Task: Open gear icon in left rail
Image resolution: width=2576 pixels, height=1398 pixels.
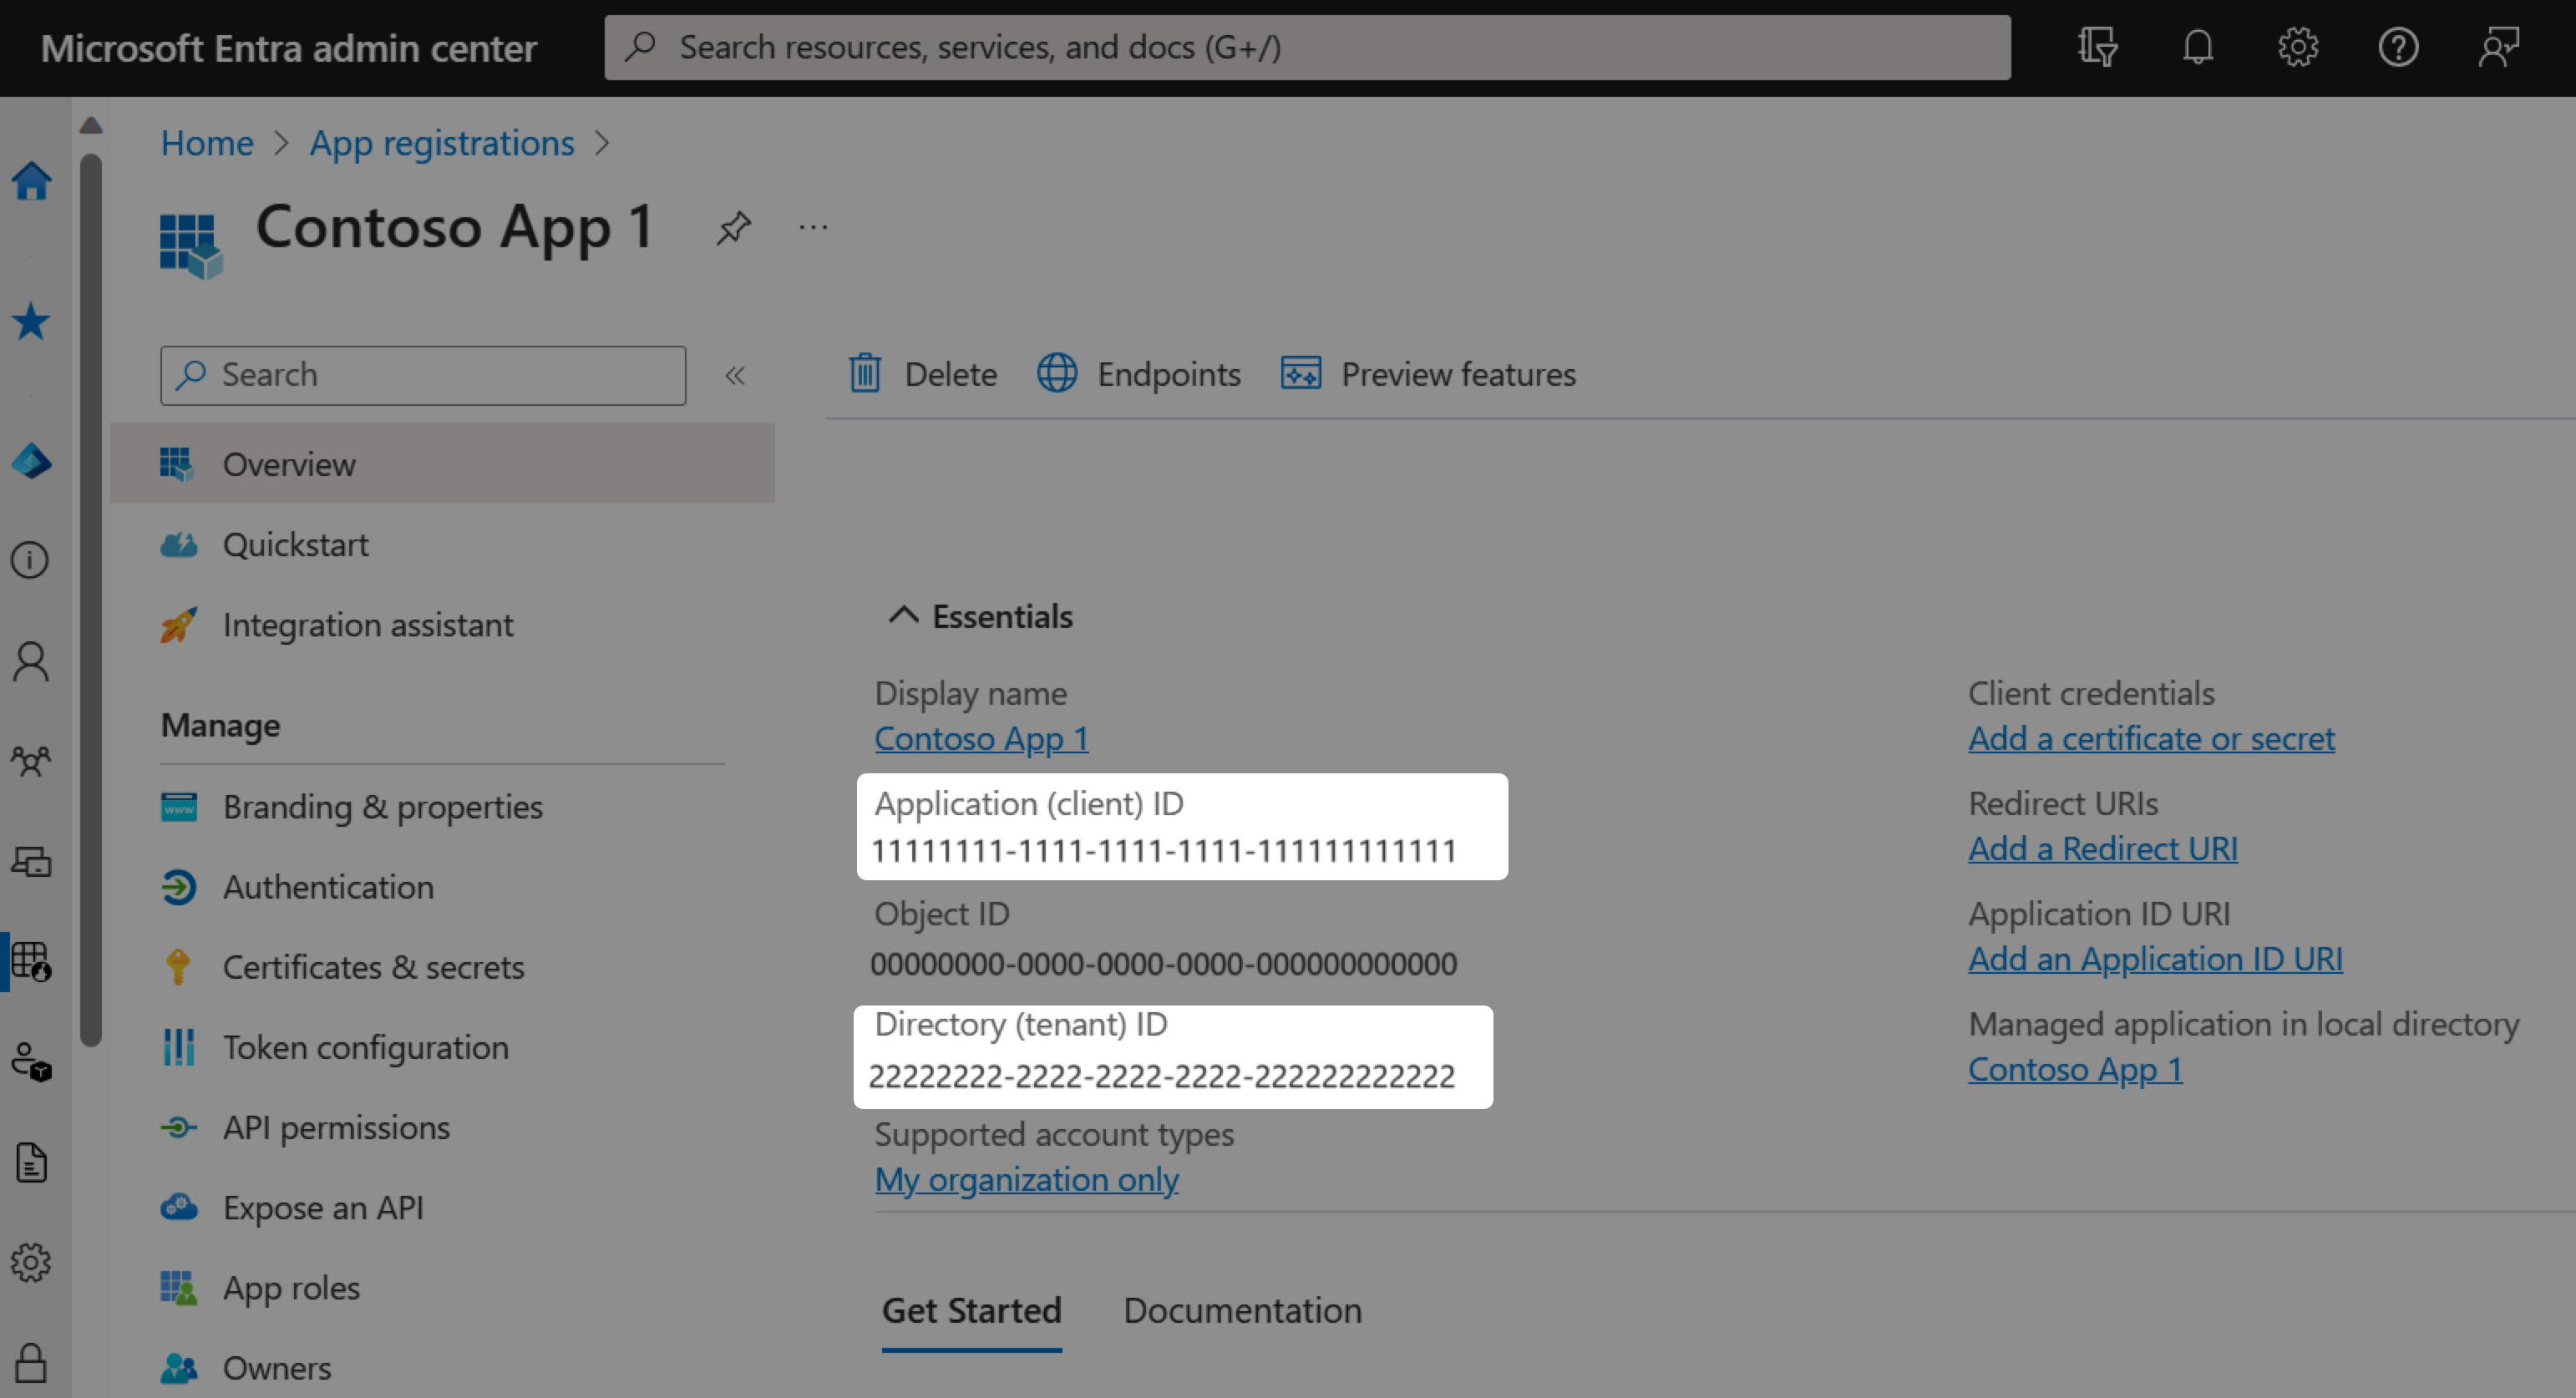Action: (31, 1262)
